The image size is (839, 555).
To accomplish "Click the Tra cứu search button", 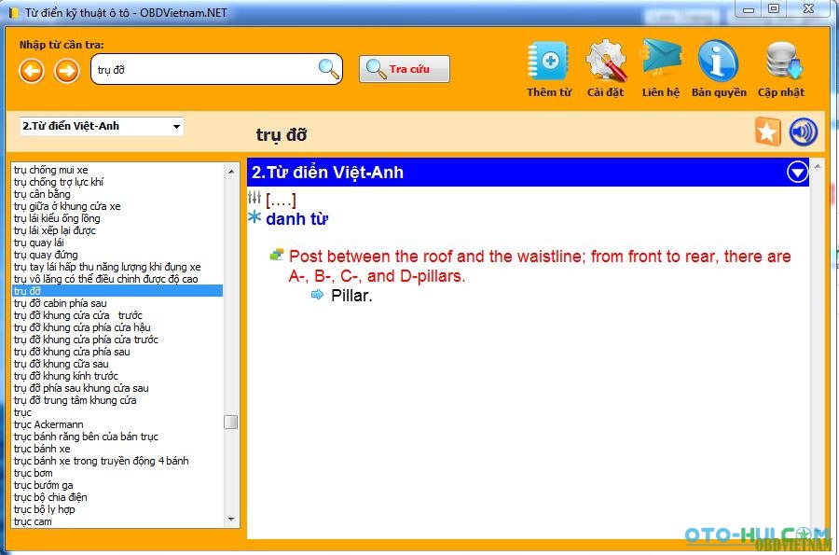I will pos(404,69).
